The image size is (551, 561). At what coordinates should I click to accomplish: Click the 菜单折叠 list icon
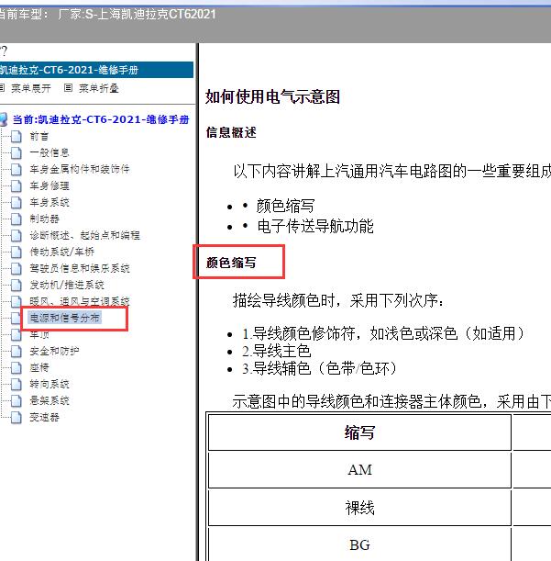coord(68,87)
